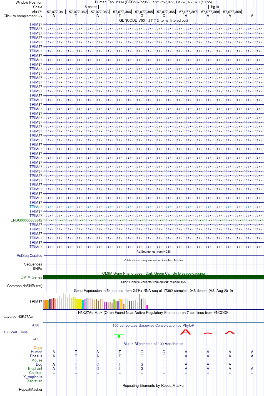Click 'Human Feb. 2009 (GRCh37/hg19)' header text
The image size is (264, 396).
(122, 2)
